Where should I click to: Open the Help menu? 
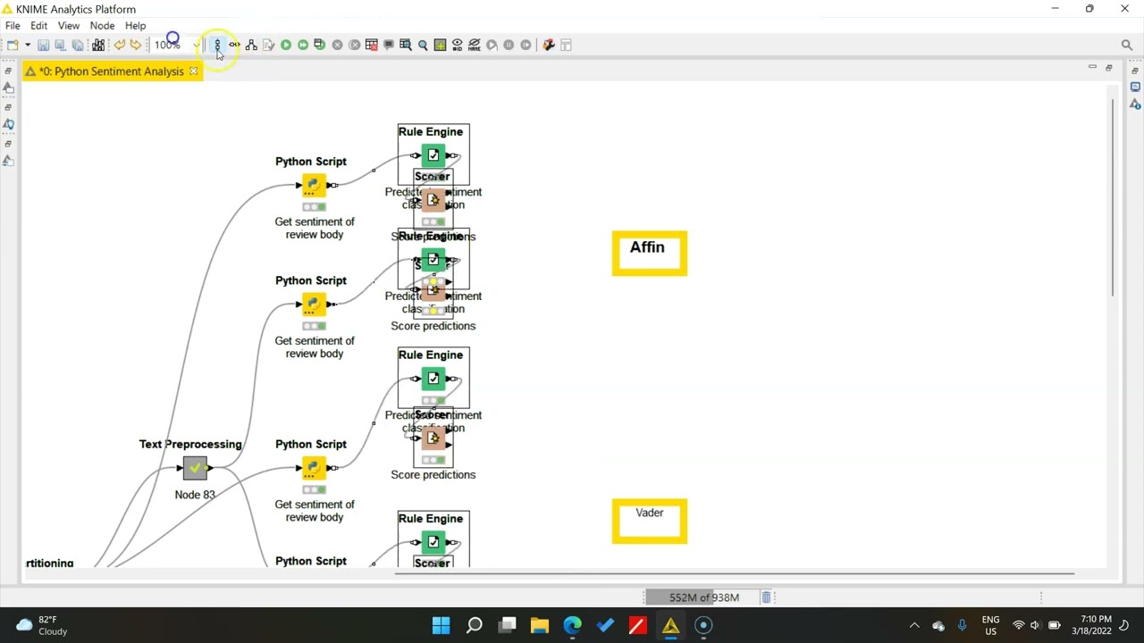coord(135,26)
